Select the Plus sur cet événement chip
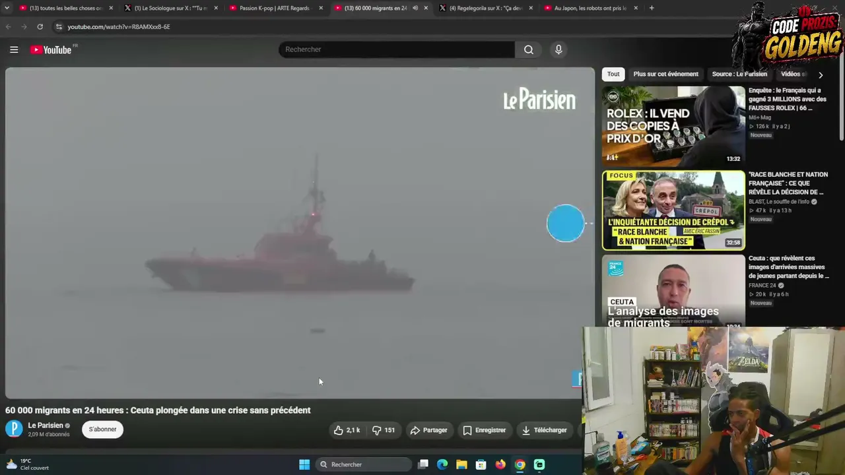This screenshot has height=475, width=845. click(x=665, y=75)
